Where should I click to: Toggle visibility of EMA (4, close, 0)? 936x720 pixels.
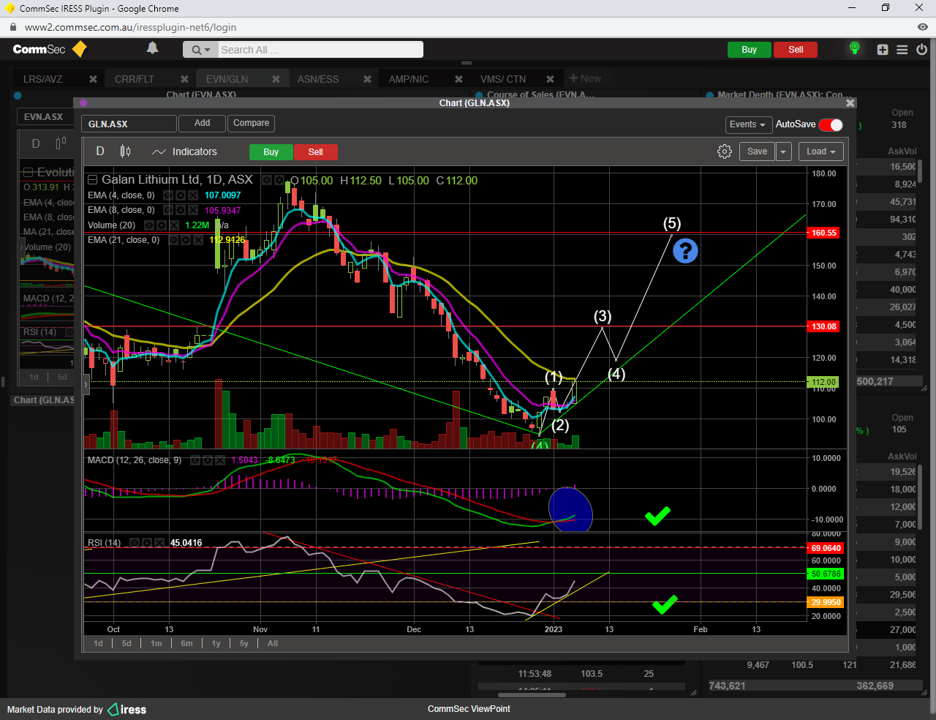(168, 195)
